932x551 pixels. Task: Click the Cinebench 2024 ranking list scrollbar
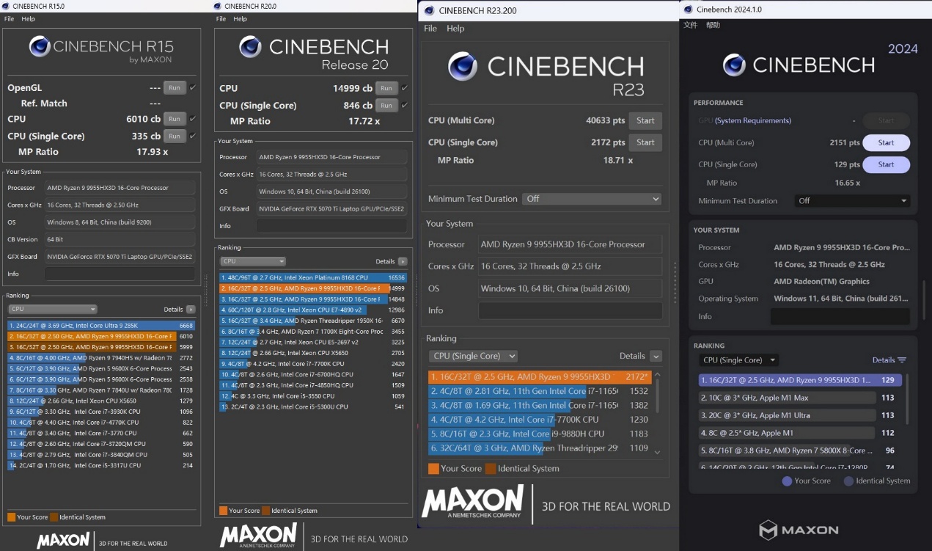907,401
